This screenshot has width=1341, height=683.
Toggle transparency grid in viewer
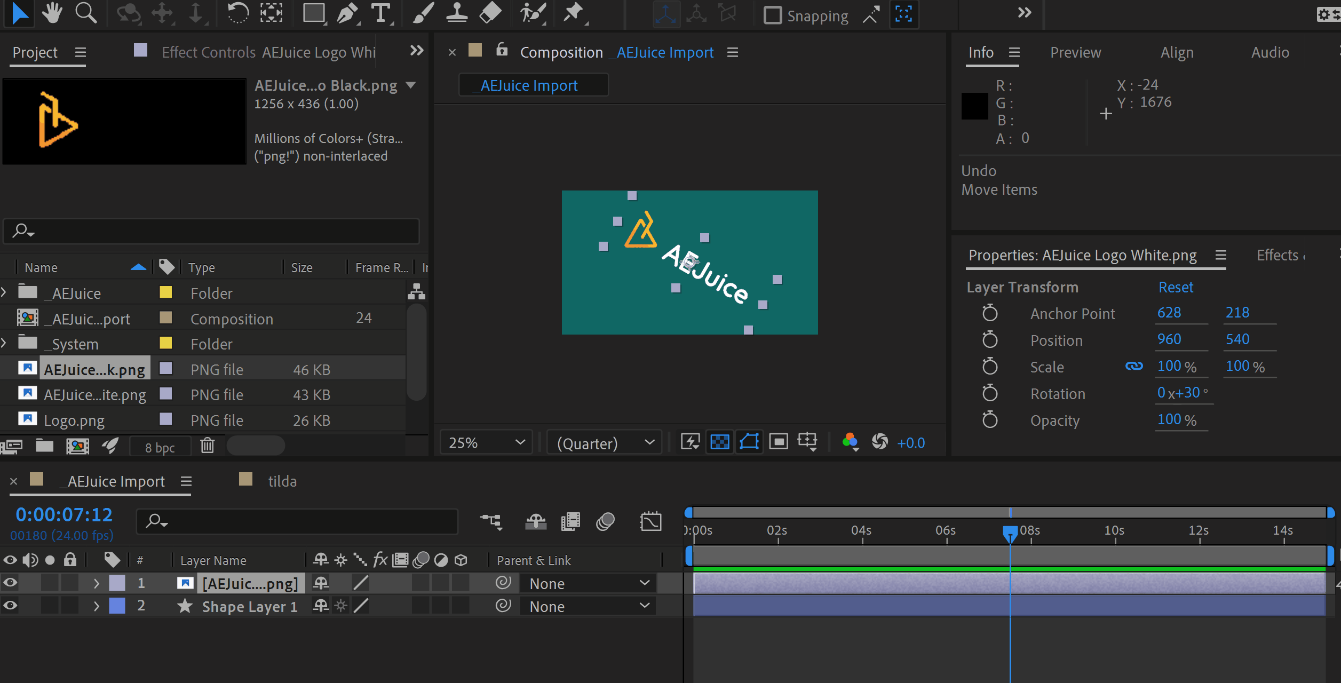click(719, 442)
